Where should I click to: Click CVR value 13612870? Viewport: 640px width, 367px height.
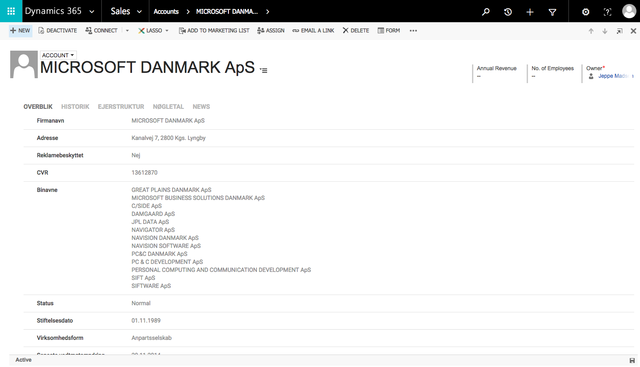144,172
